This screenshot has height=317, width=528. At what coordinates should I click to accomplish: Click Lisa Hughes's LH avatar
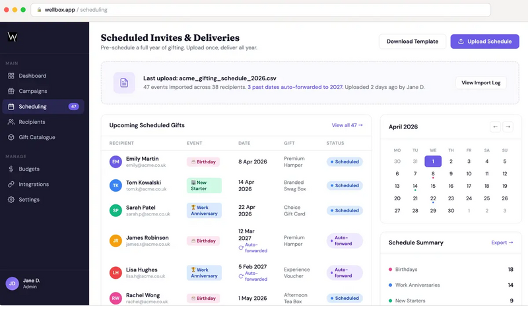(115, 273)
